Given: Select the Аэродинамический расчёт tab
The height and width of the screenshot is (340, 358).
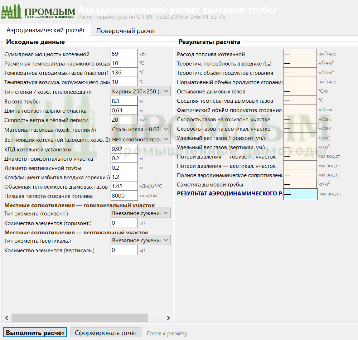Looking at the screenshot, I should (x=45, y=30).
